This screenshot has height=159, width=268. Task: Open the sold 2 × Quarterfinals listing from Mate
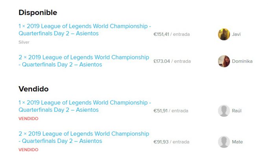84,137
